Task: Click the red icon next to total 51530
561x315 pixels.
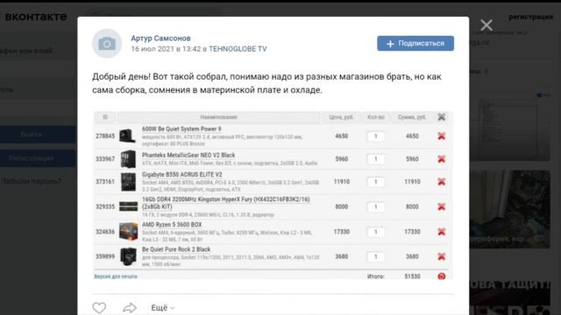Action: (x=442, y=276)
